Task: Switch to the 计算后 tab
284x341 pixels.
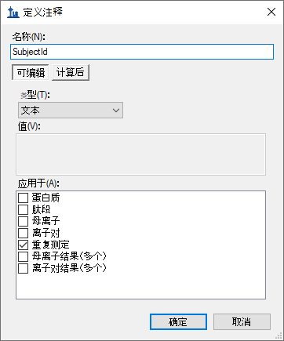Action: (x=71, y=72)
